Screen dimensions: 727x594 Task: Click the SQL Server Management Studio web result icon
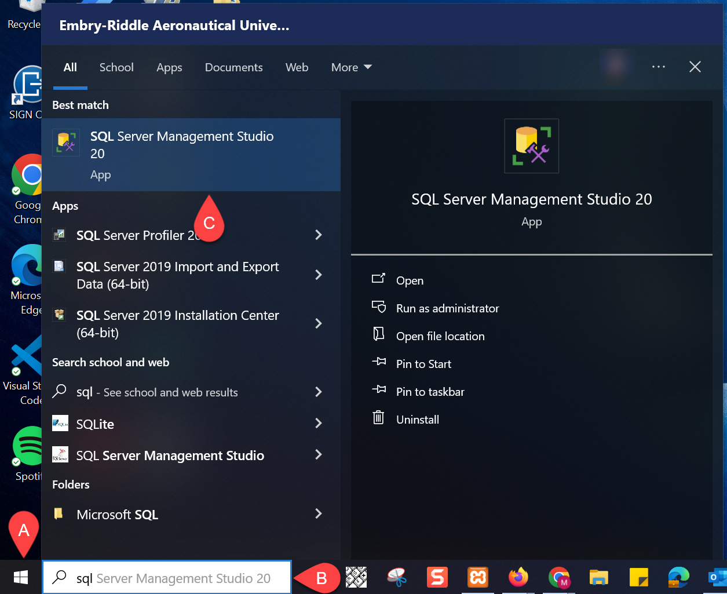tap(60, 455)
